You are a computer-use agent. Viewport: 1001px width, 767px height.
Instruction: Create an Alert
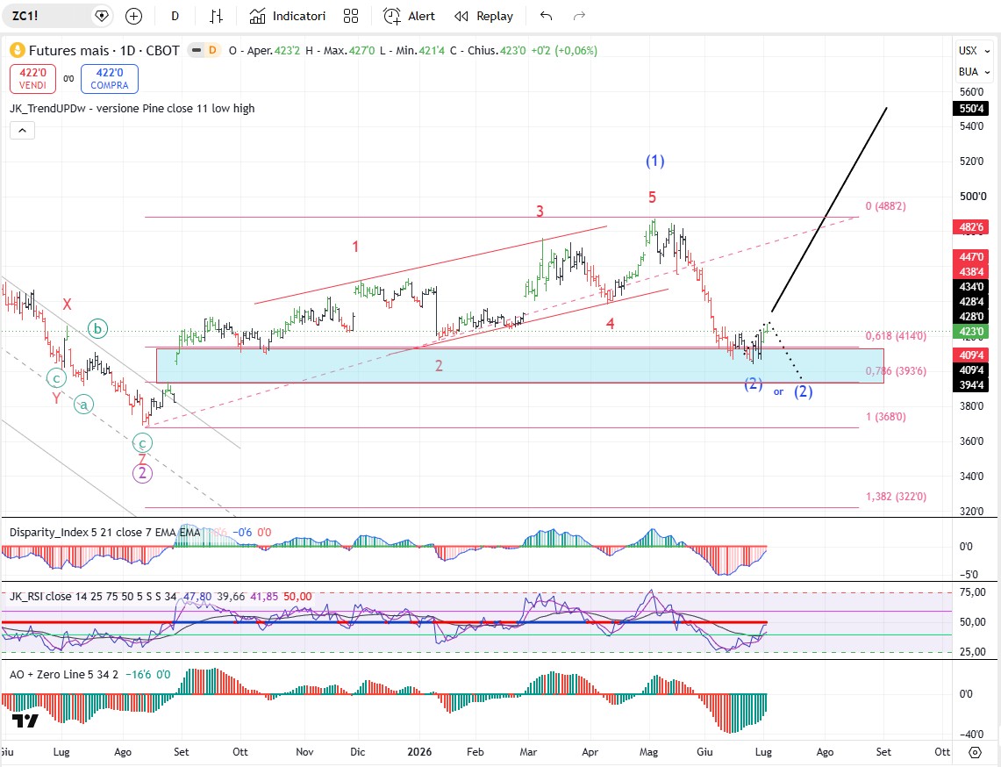point(409,16)
